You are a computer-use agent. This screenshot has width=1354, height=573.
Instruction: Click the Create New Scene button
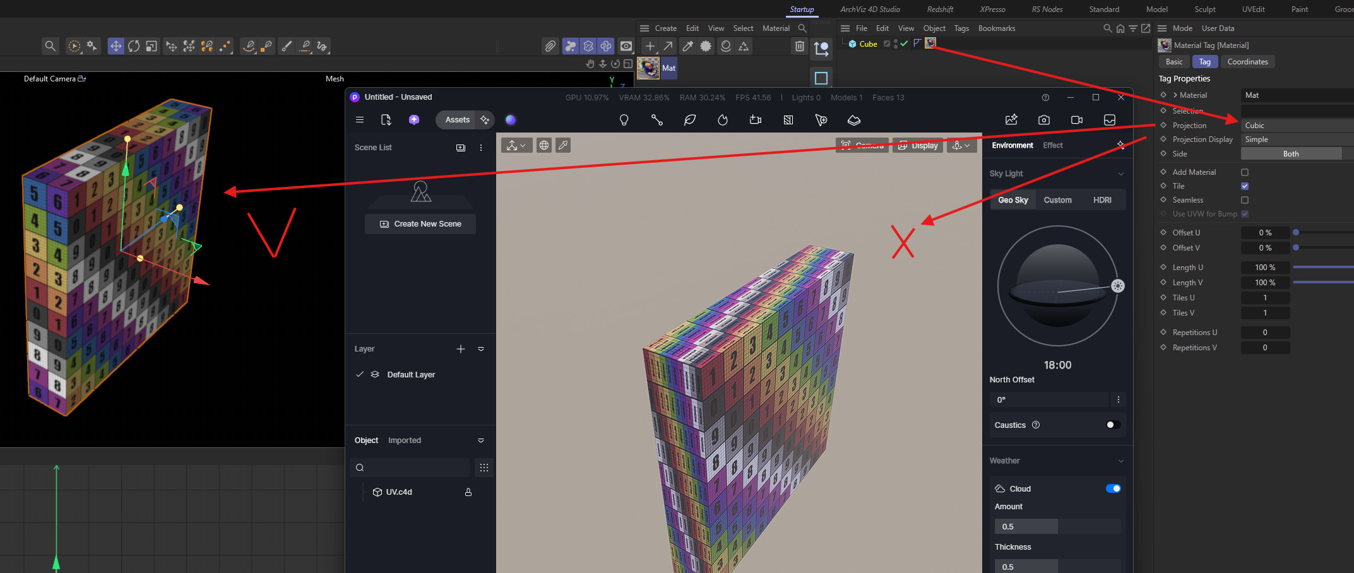point(420,224)
